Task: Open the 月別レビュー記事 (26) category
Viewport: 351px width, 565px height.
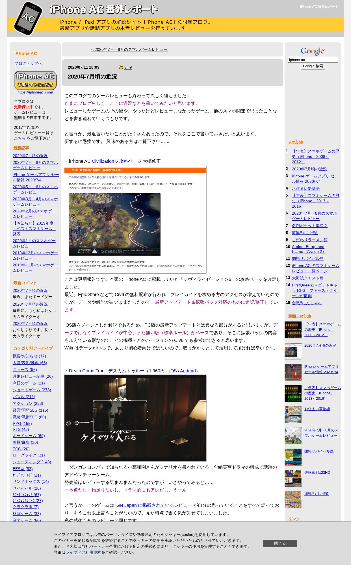Action: tap(32, 376)
